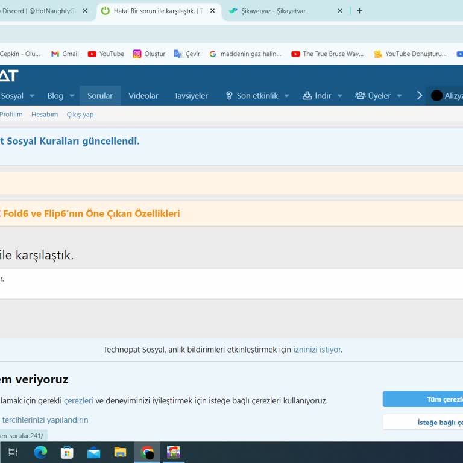The image size is (463, 463).
Task: Open the maddenin gaz halin Google bookmark
Action: [x=245, y=54]
